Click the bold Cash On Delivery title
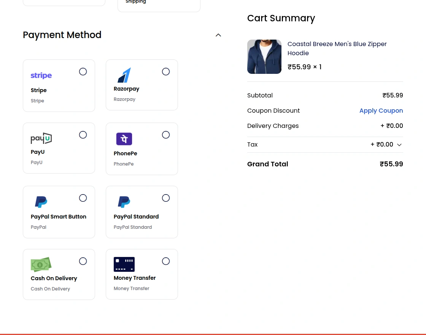 click(54, 278)
